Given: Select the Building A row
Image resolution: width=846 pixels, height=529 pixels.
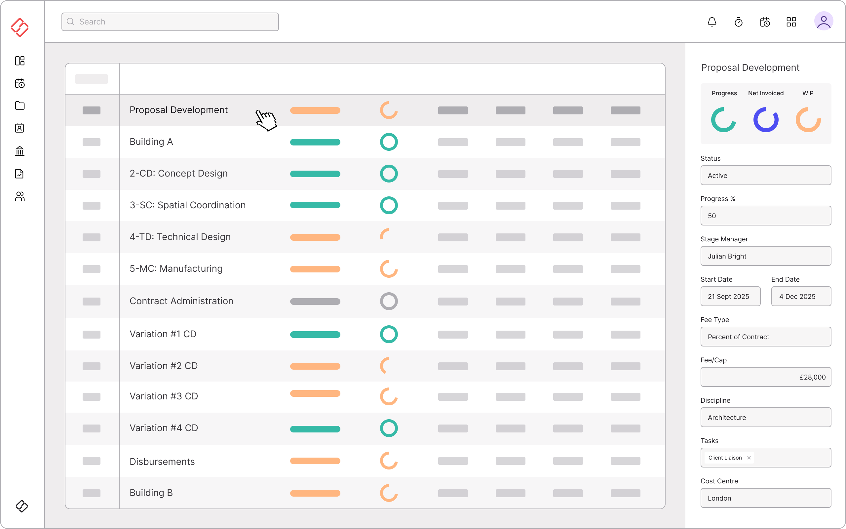Looking at the screenshot, I should [151, 142].
